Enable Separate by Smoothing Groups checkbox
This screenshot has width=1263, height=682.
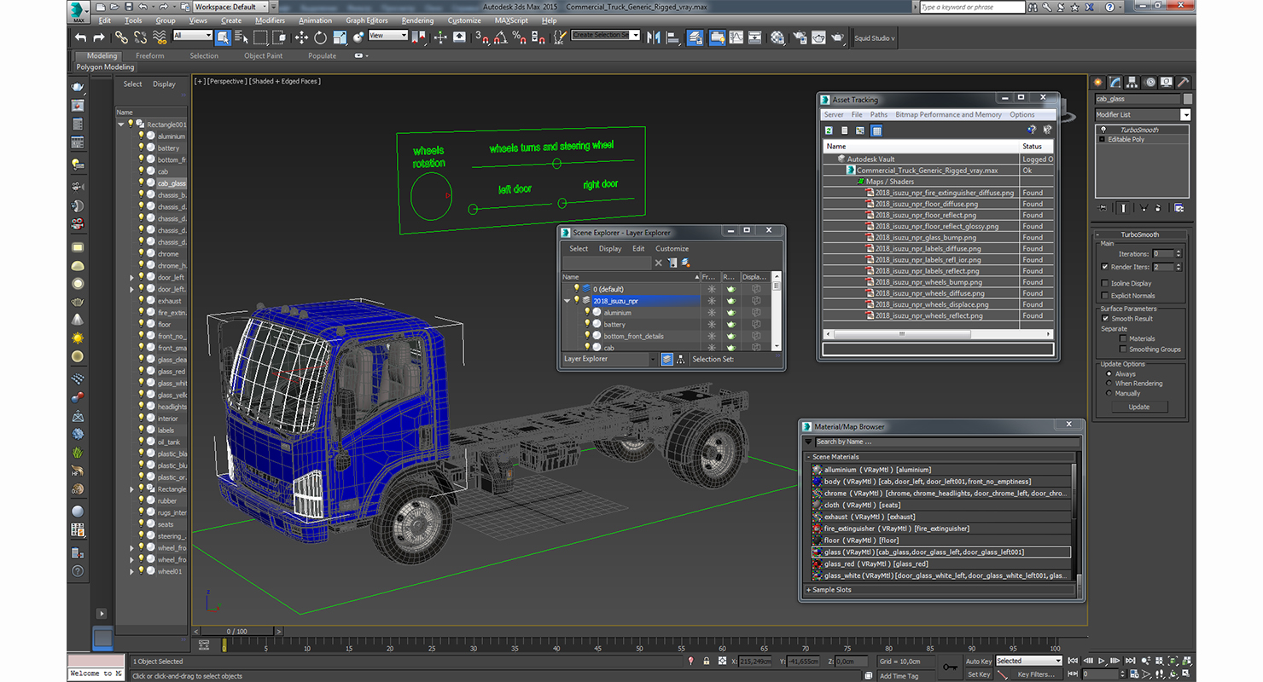pos(1123,350)
